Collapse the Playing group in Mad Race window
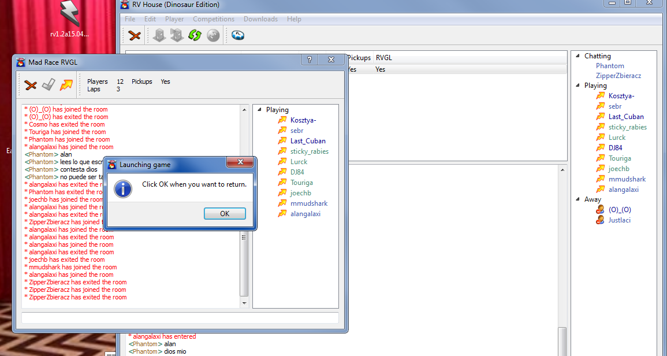The width and height of the screenshot is (667, 356). click(259, 110)
